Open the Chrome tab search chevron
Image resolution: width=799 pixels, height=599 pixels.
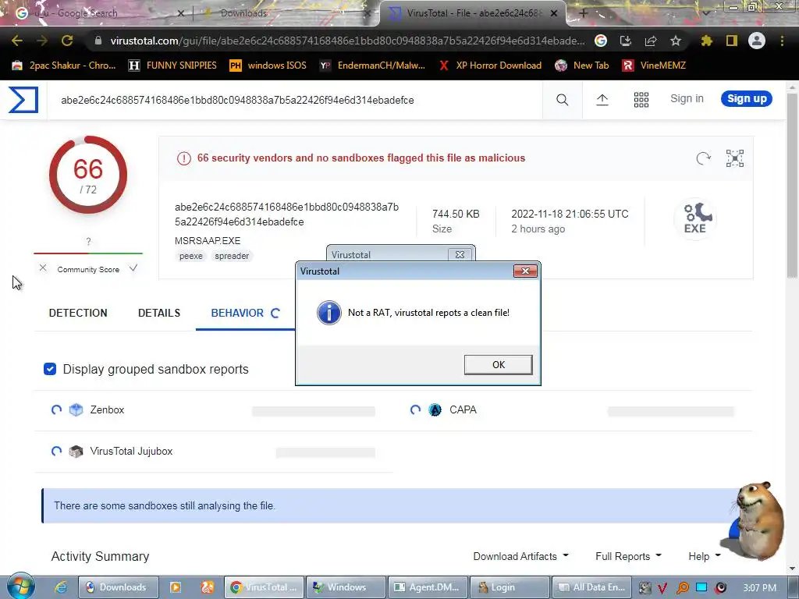tap(706, 13)
